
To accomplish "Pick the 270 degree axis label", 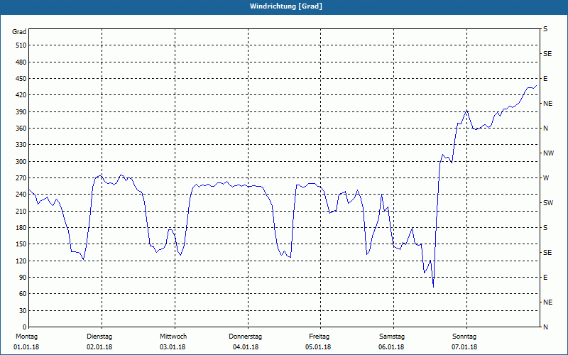I will (21, 178).
